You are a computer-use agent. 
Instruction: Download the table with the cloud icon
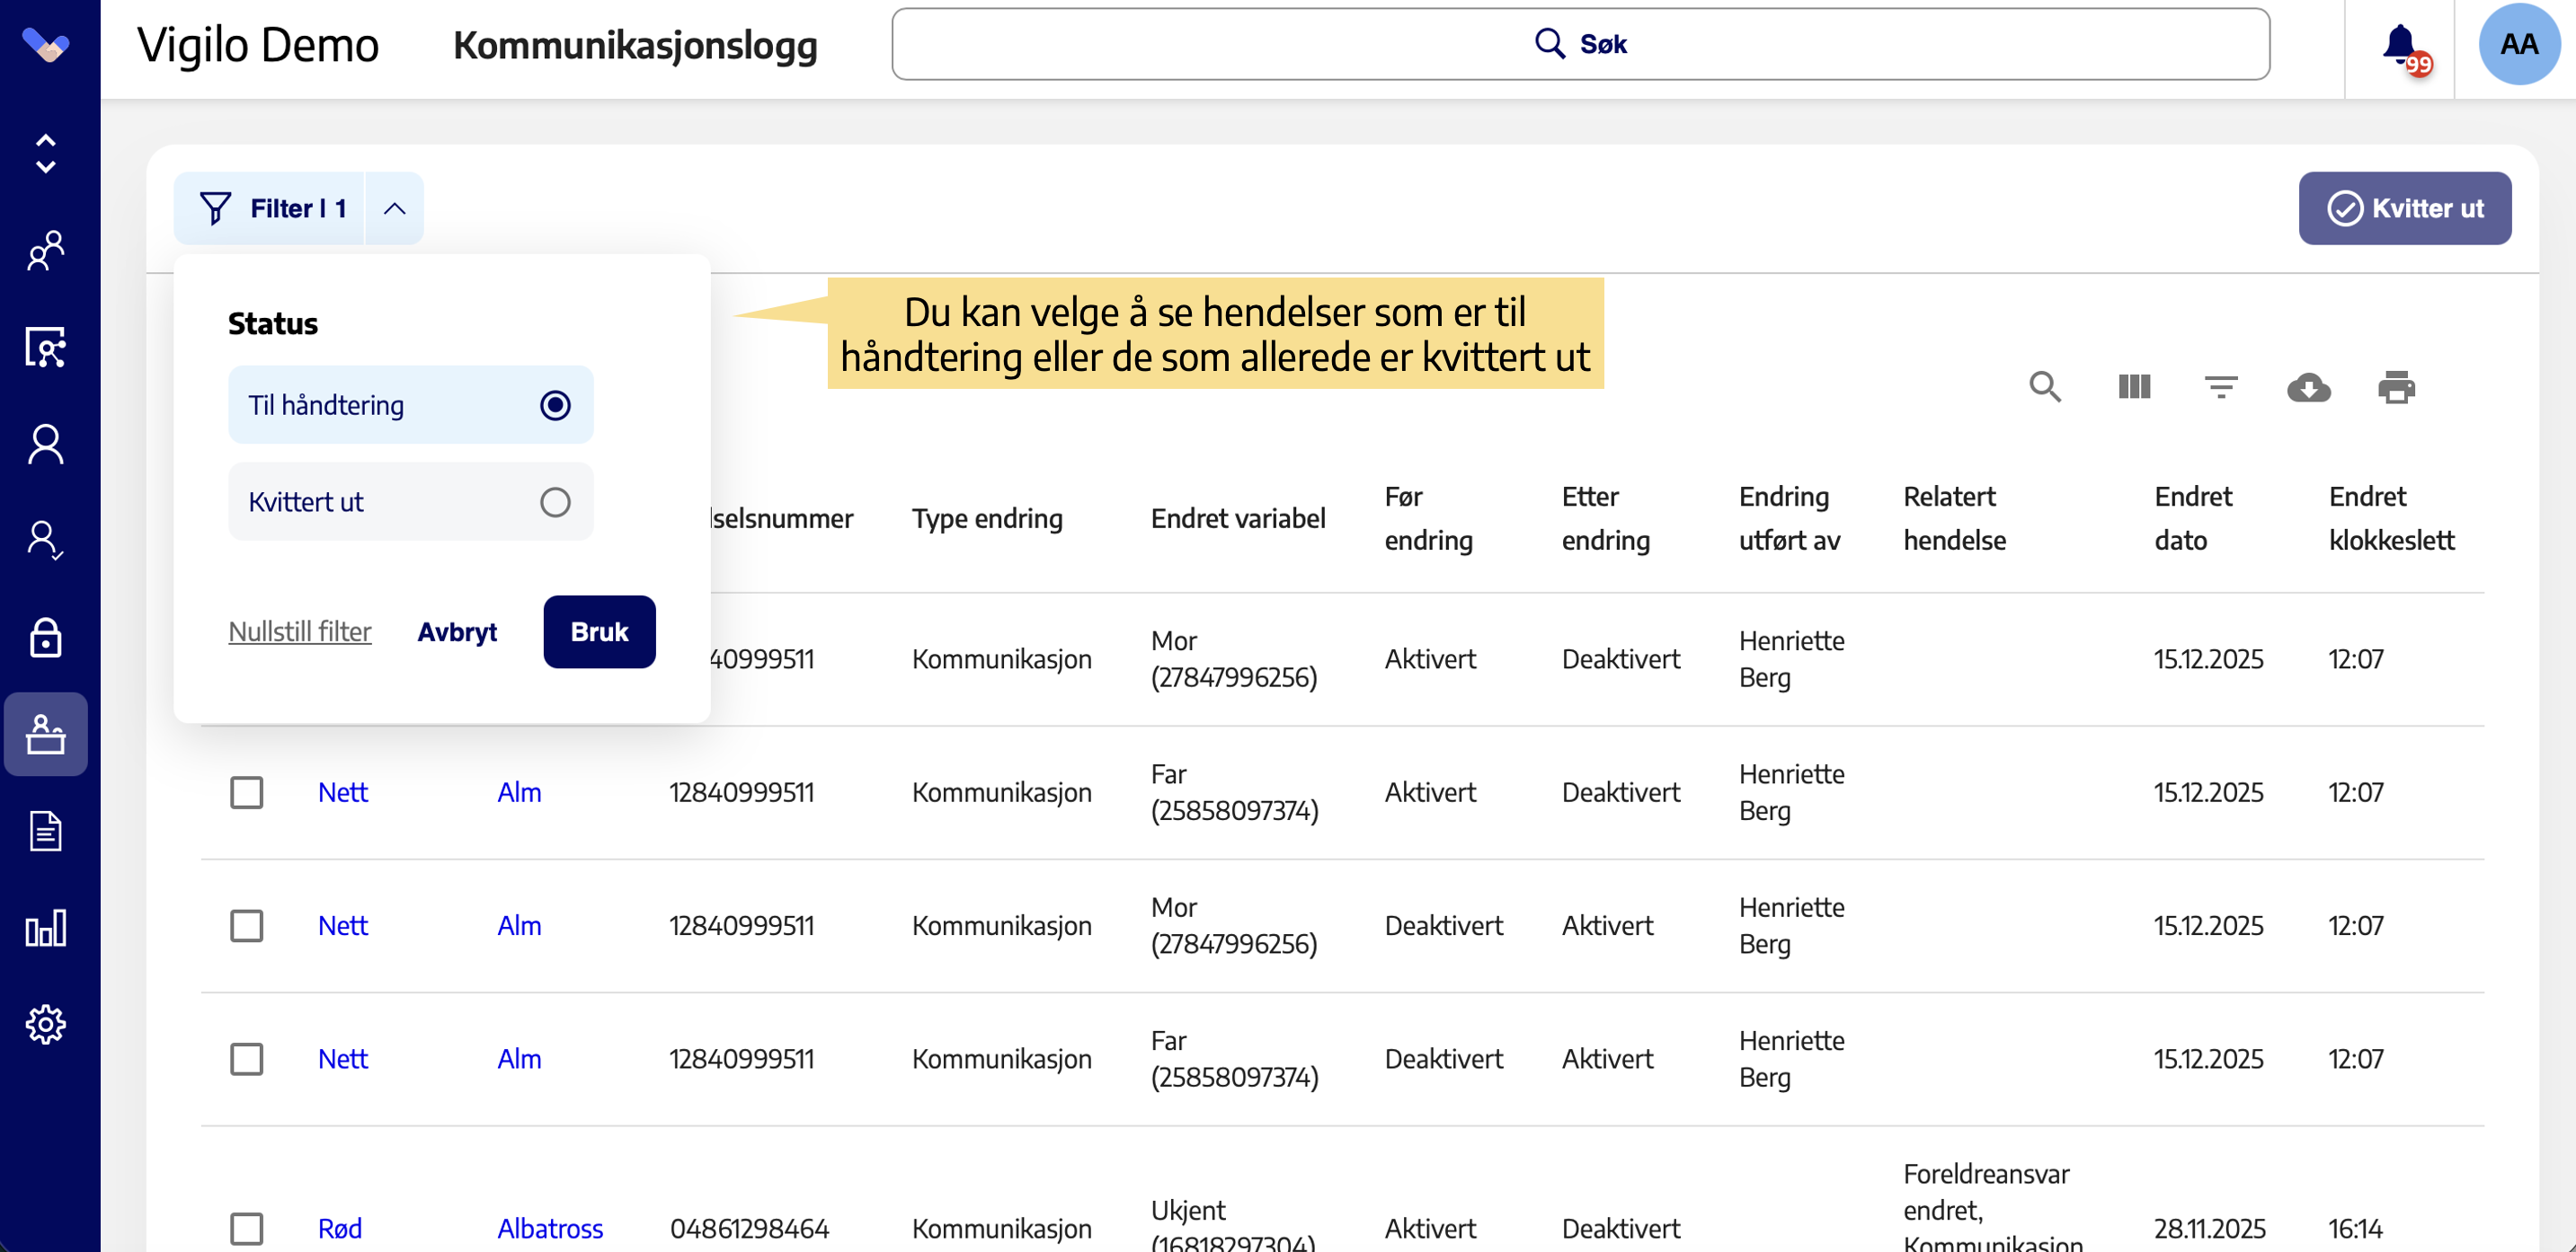point(2308,387)
